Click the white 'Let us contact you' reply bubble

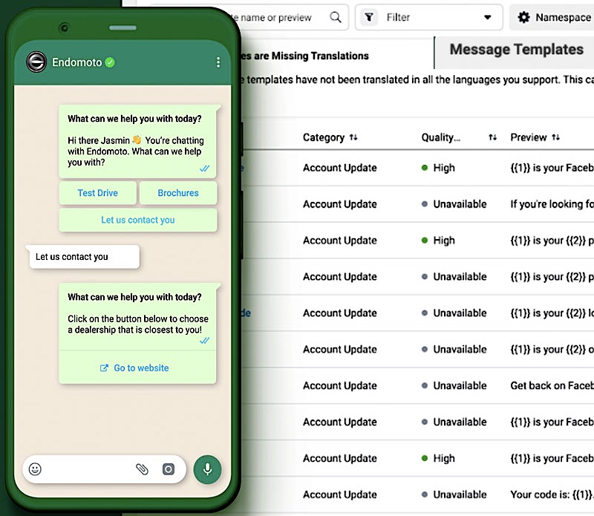tap(85, 257)
